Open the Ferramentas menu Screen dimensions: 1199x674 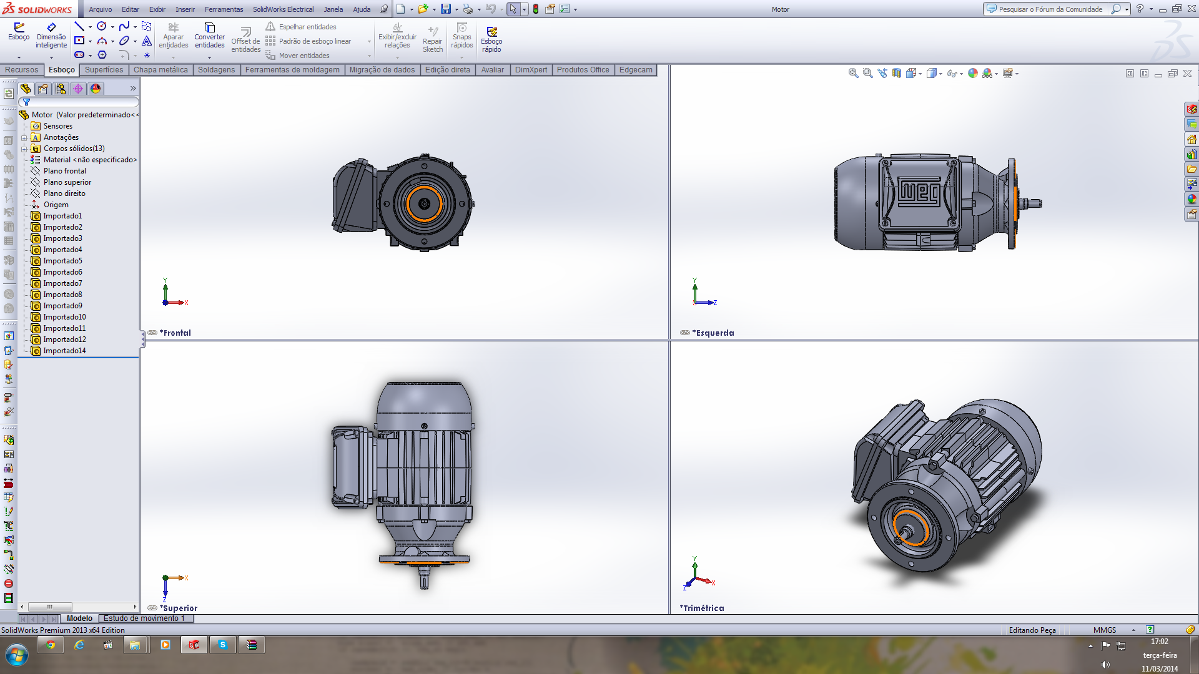pyautogui.click(x=224, y=9)
